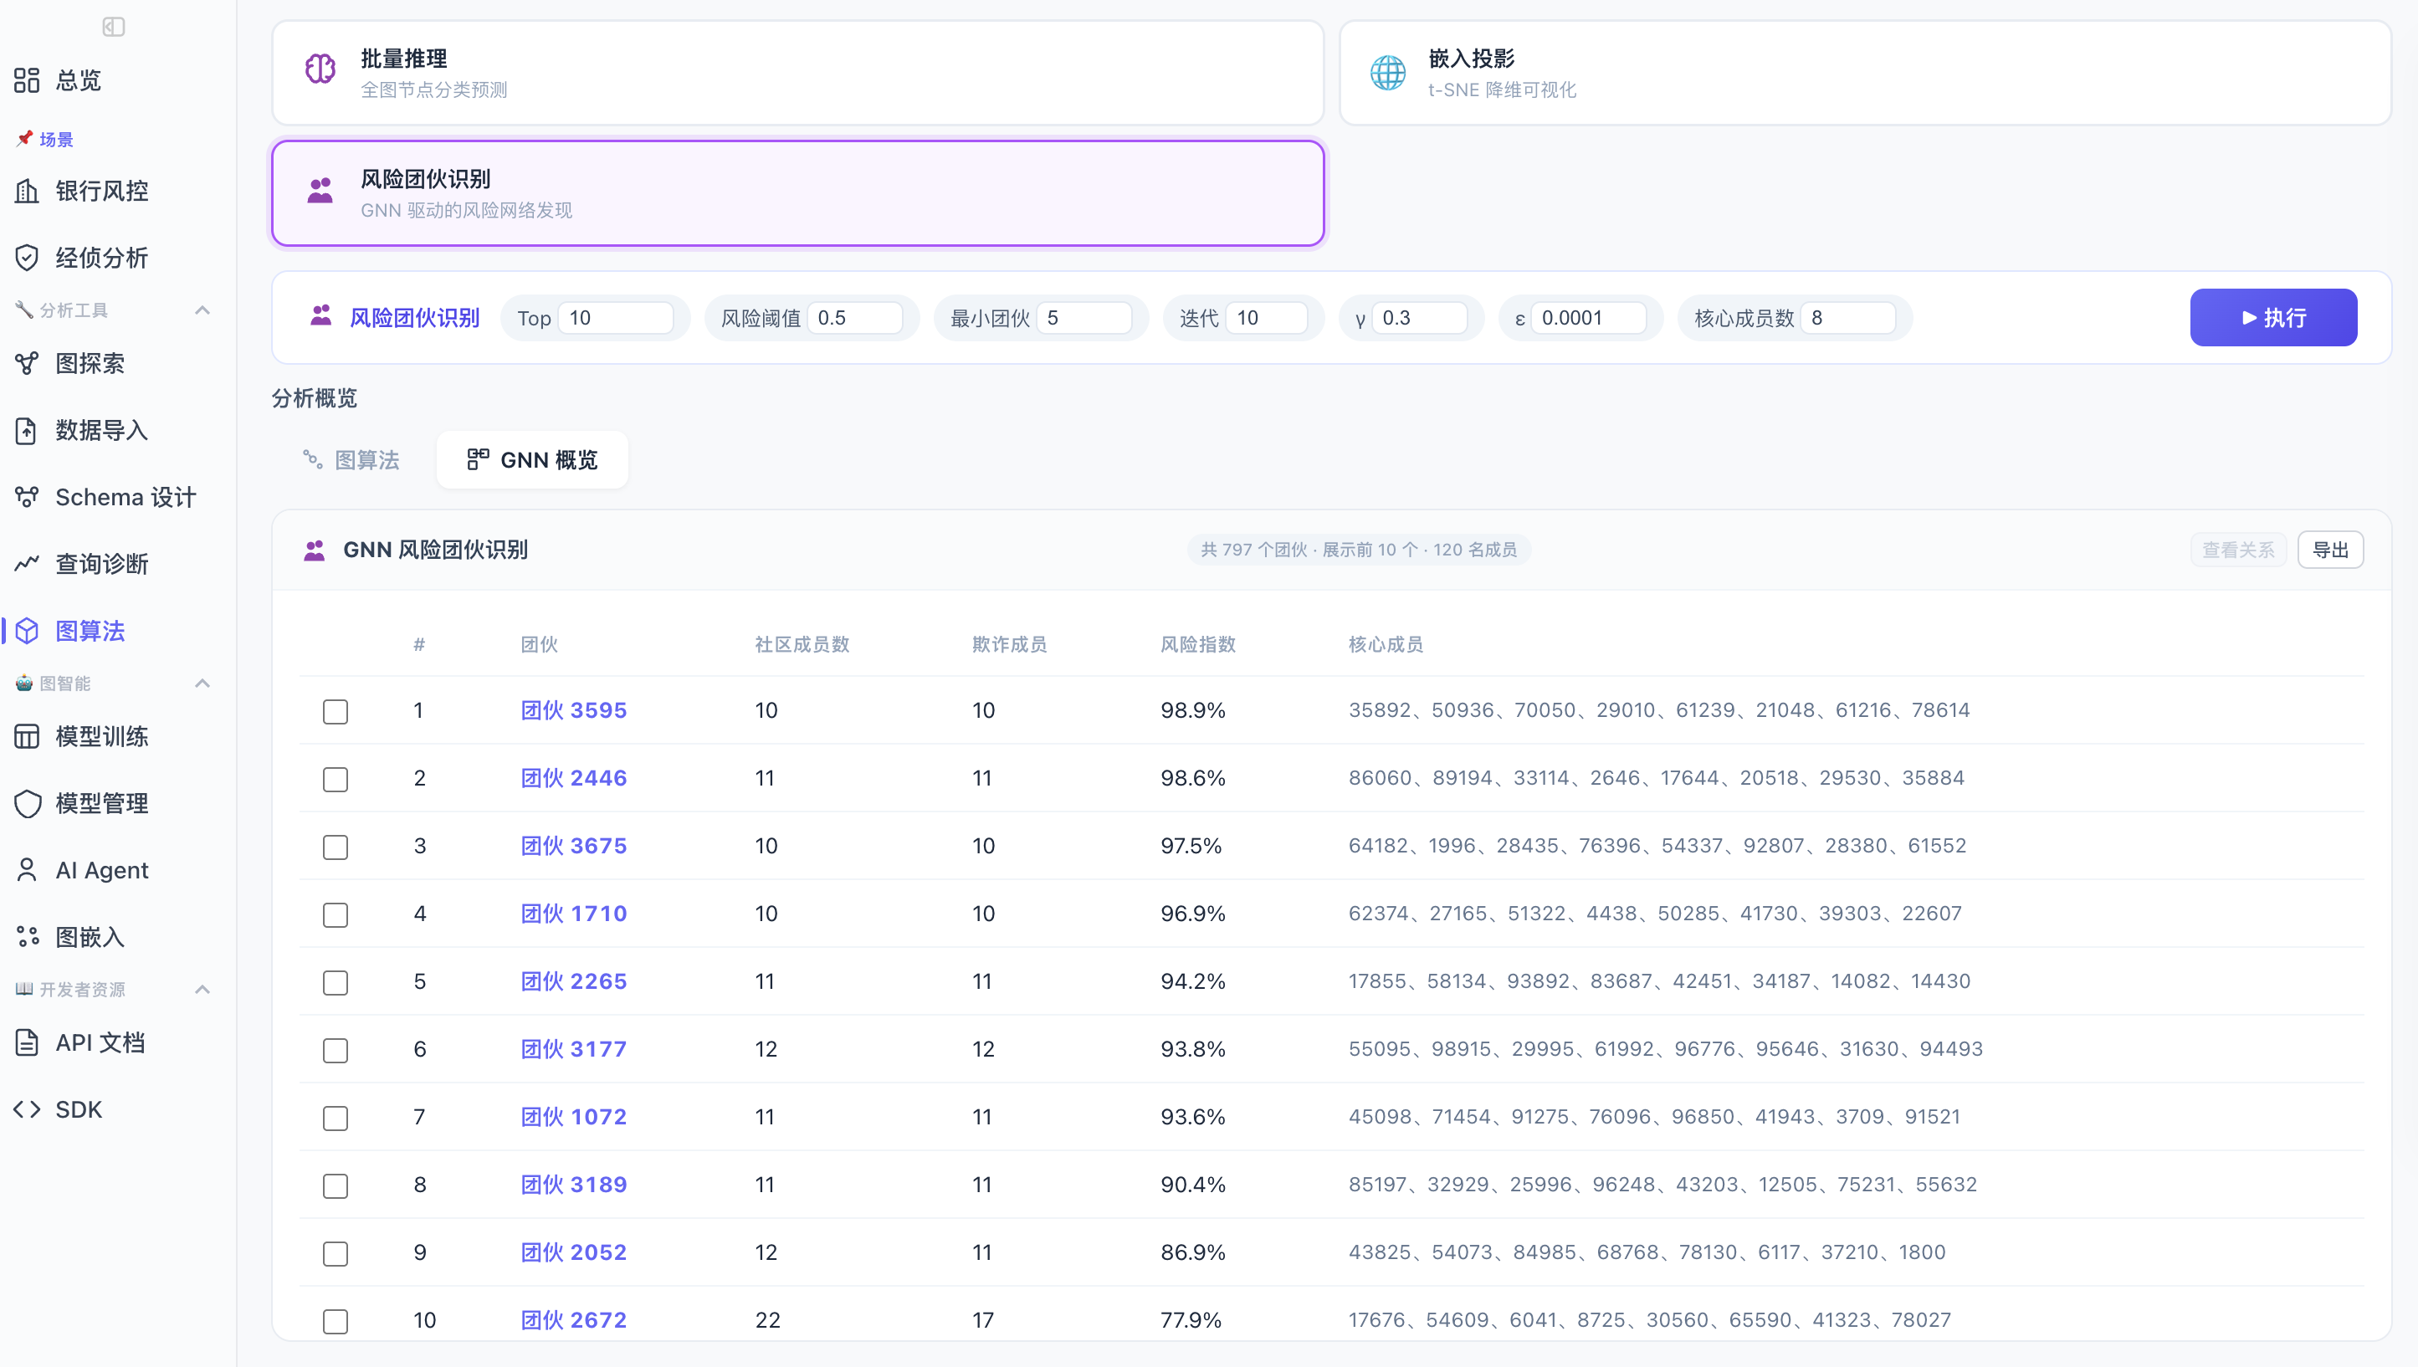
Task: Click the 数据导入 file upload icon
Action: point(26,430)
